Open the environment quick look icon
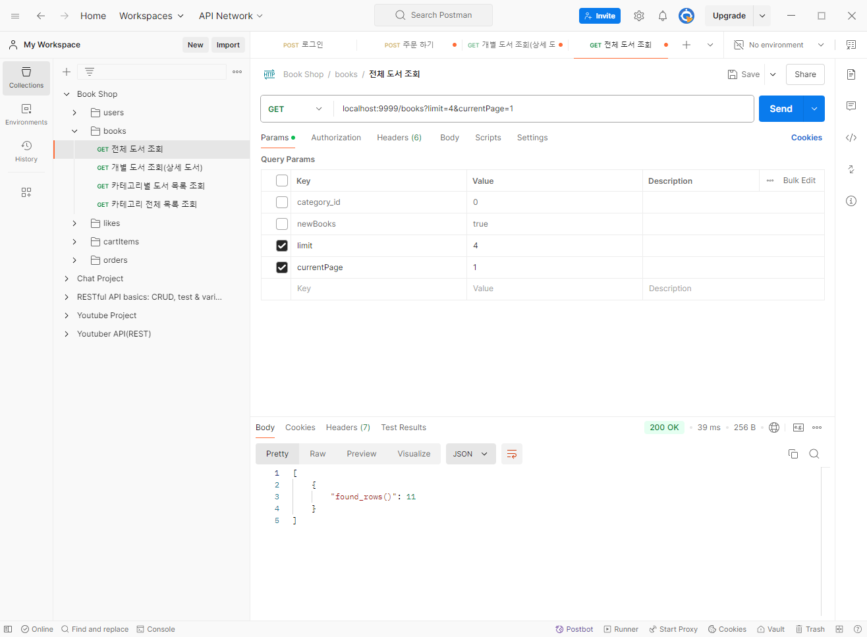This screenshot has height=637, width=867. click(x=851, y=45)
